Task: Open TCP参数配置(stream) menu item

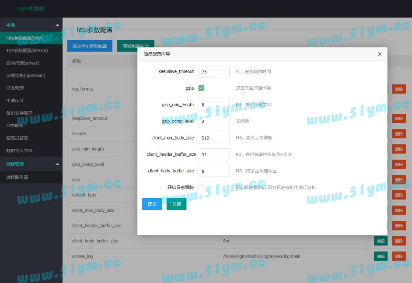Action: (31, 50)
